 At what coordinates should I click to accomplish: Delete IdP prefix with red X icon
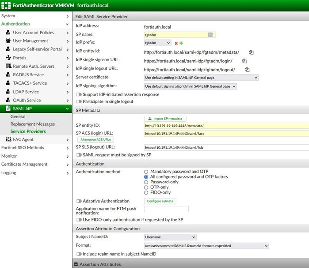pos(176,43)
